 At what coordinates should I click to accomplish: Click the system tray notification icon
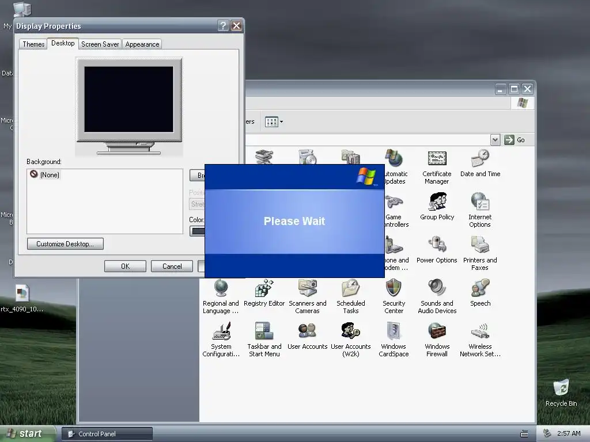click(547, 434)
